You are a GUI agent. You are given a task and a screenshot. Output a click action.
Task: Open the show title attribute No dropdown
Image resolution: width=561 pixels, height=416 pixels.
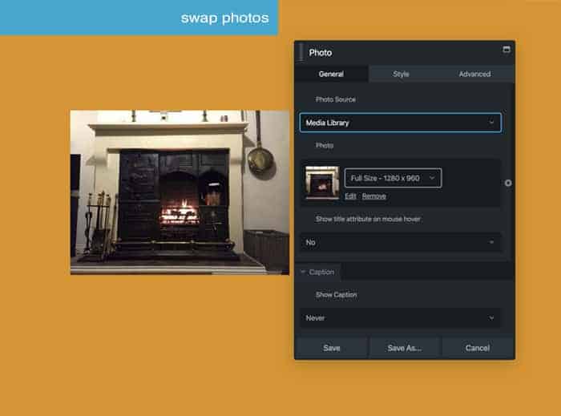401,242
